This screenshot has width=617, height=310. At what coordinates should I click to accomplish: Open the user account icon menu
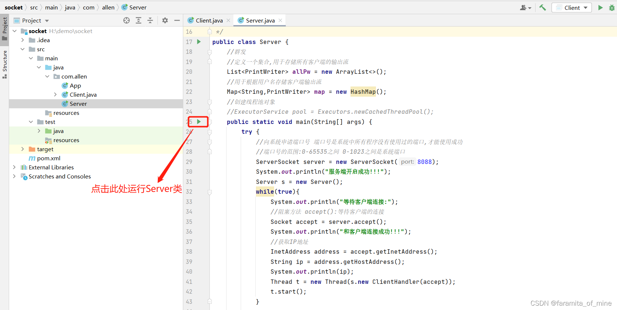526,8
